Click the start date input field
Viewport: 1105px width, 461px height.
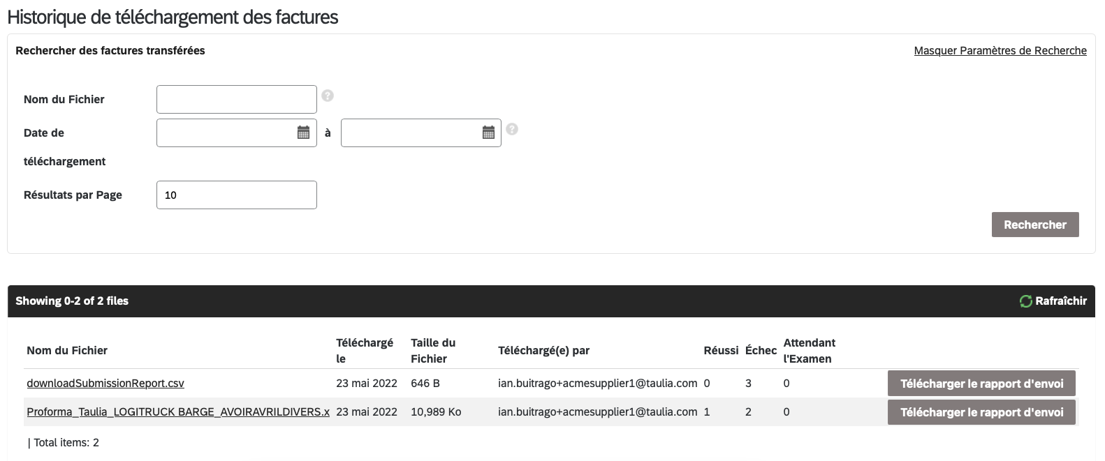pyautogui.click(x=225, y=133)
